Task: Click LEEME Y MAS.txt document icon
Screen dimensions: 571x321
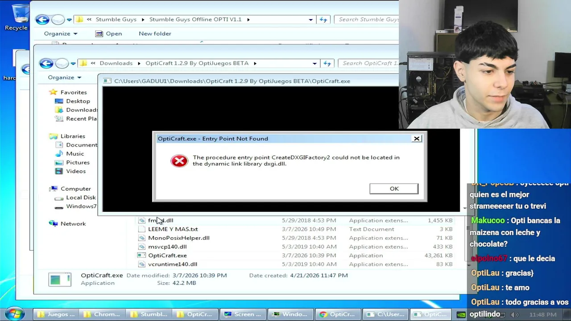Action: 141,229
